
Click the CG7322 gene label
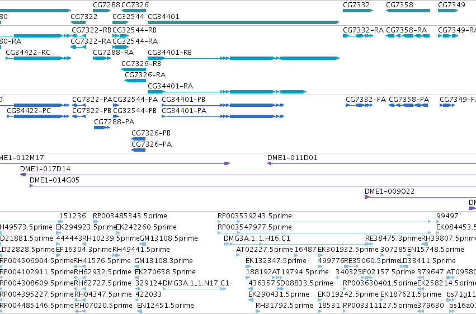coord(84,16)
